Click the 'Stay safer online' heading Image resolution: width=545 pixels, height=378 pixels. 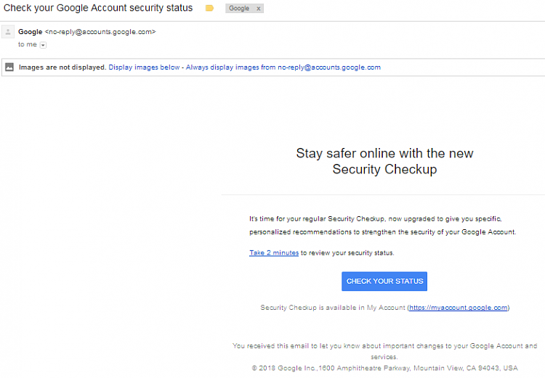[384, 161]
